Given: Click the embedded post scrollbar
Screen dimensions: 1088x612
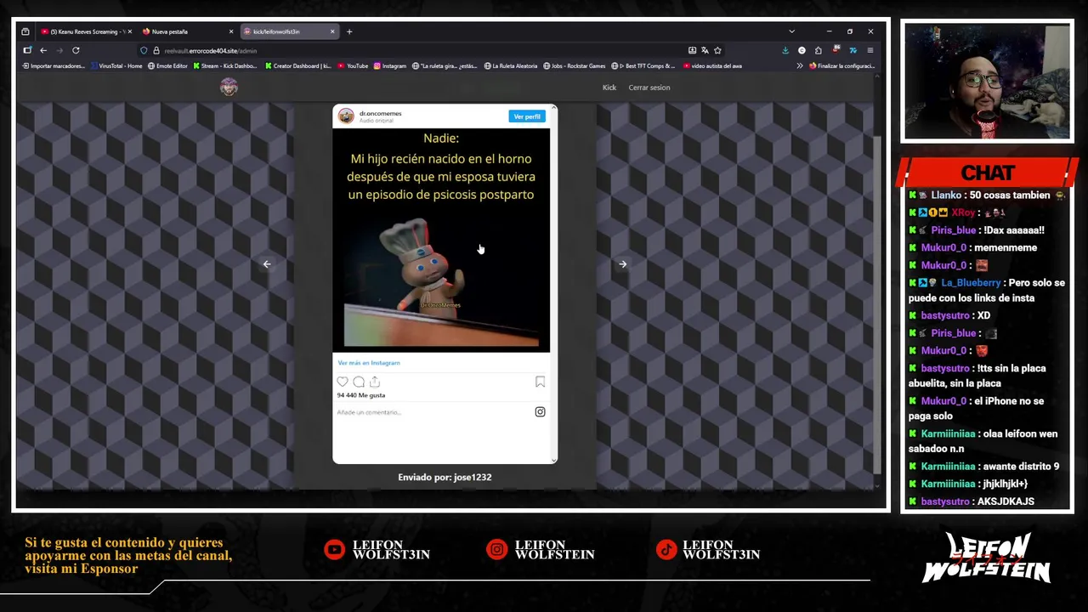Looking at the screenshot, I should (554, 283).
